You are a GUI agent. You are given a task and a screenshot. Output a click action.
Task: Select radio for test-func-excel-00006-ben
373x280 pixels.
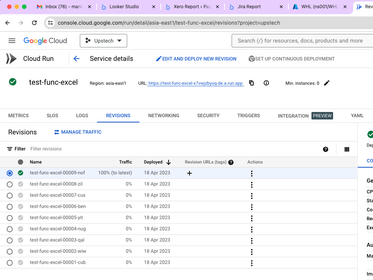pyautogui.click(x=10, y=207)
